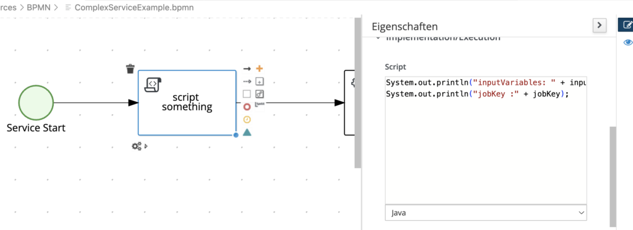The height and width of the screenshot is (230, 633).
Task: Append a timer event via the clock icon
Action: point(247,119)
